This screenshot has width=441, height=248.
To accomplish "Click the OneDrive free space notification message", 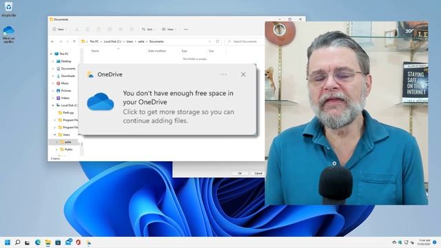I will pyautogui.click(x=178, y=107).
